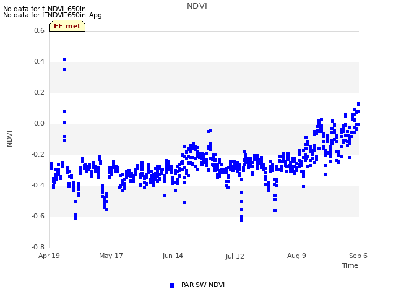The image size is (396, 297).
Task: Click the 0.0 y-axis tick label
Action: (x=39, y=124)
